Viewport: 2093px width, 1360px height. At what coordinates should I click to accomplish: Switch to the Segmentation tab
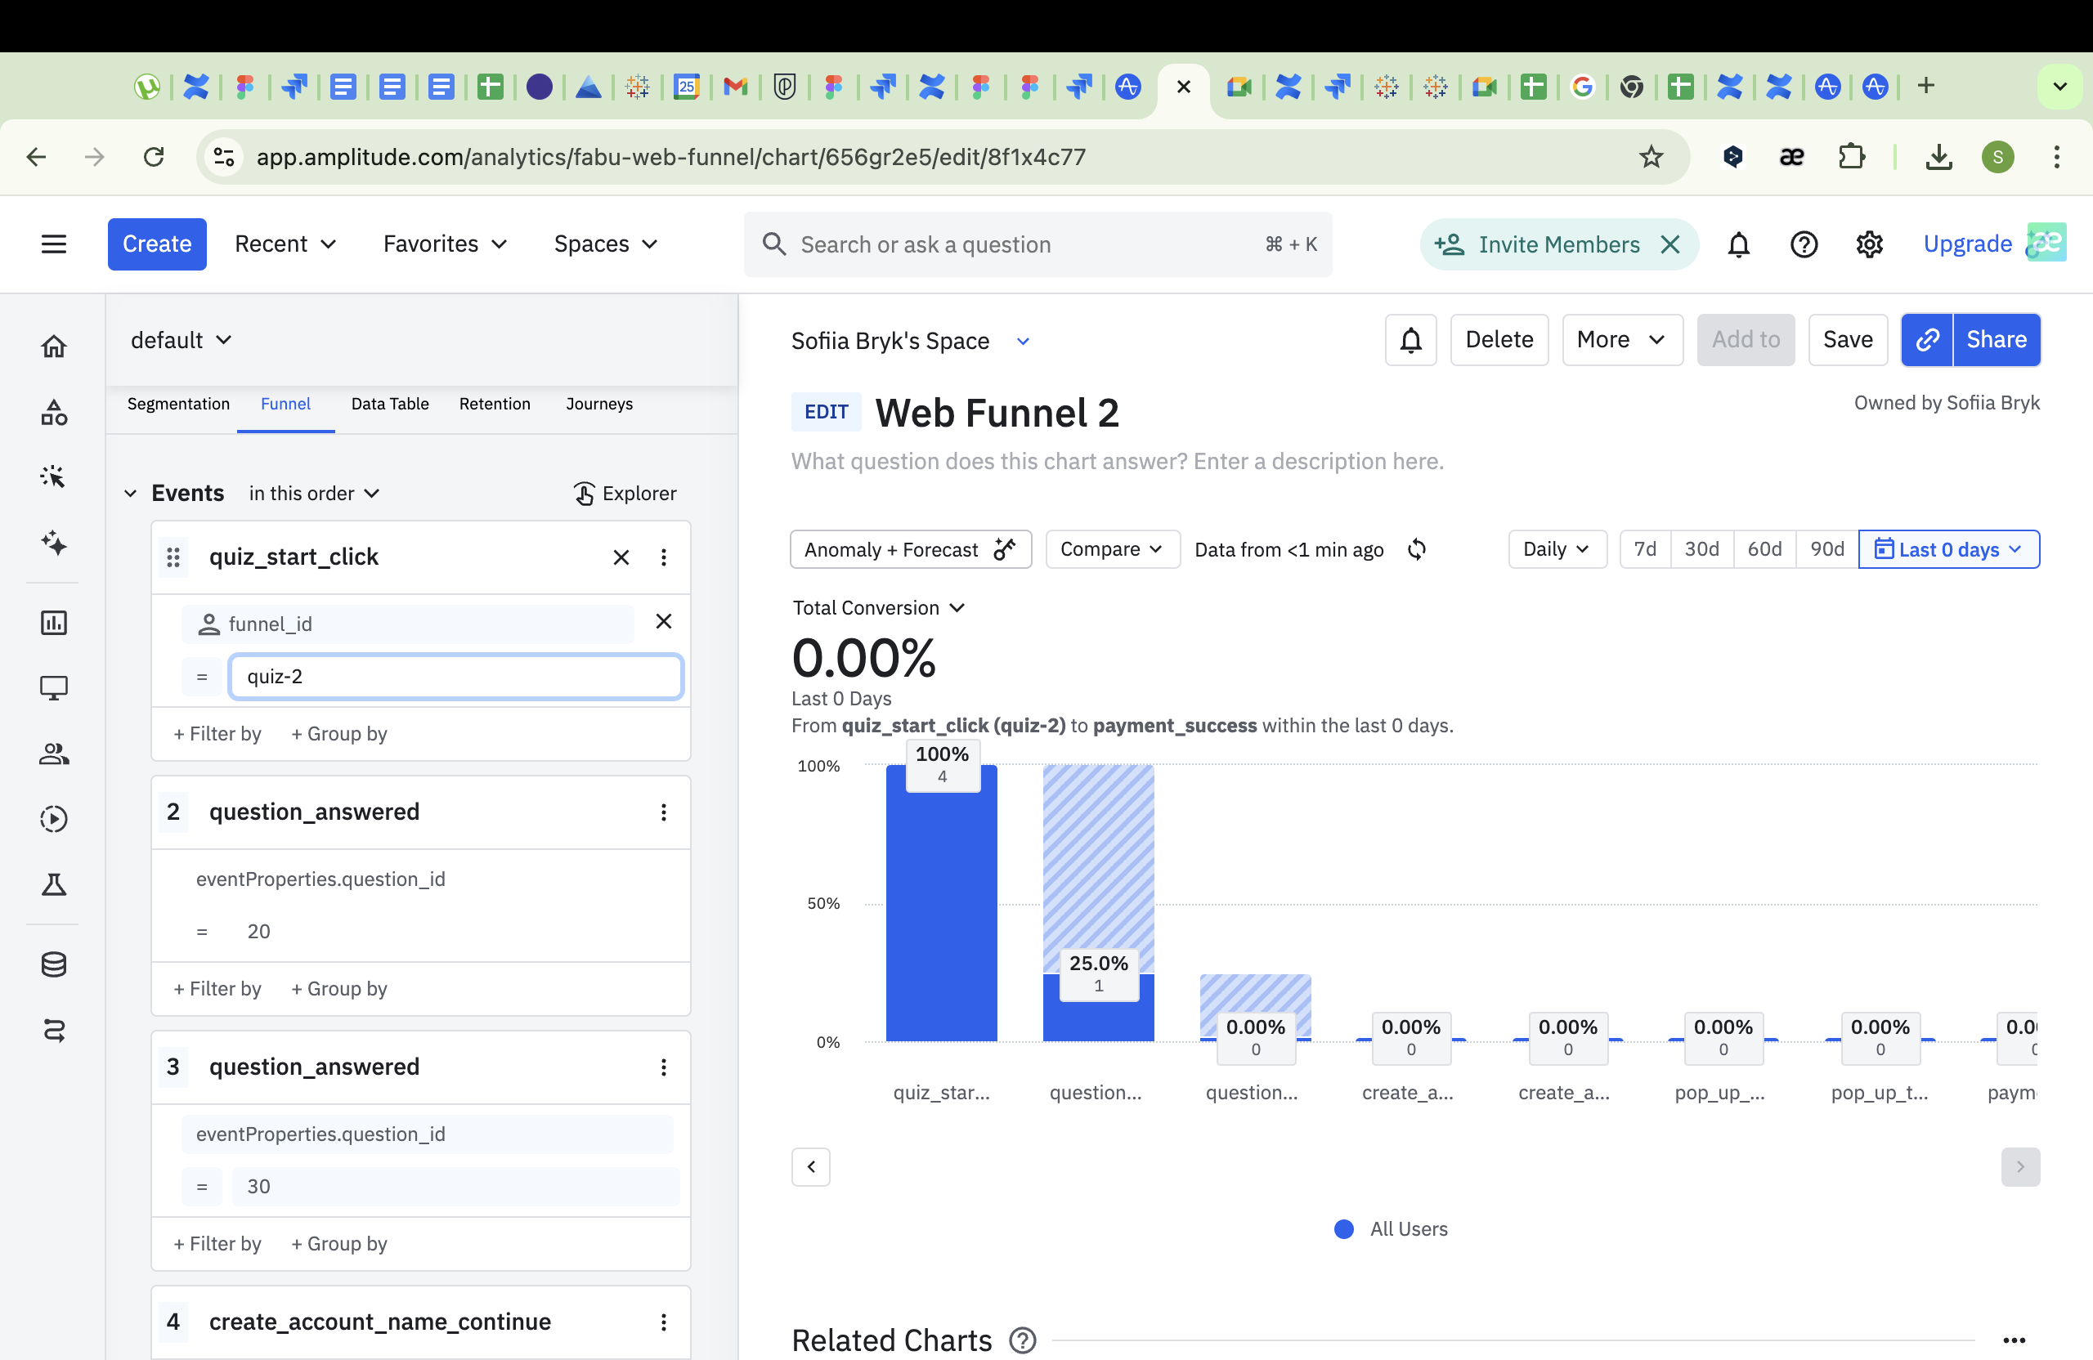(177, 404)
